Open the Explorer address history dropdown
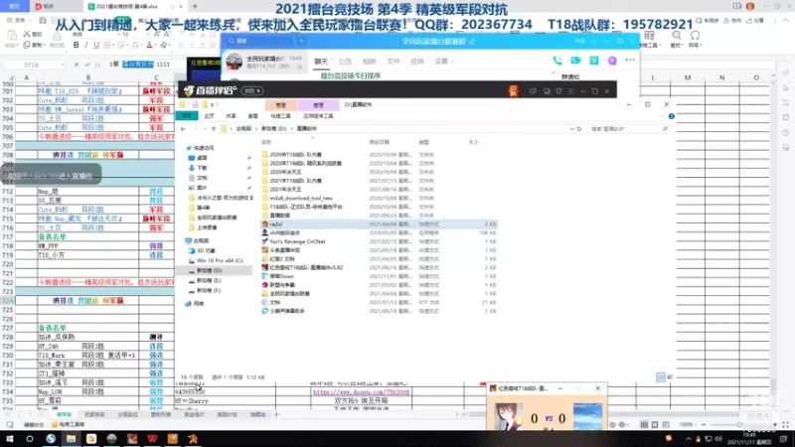 tap(572, 129)
